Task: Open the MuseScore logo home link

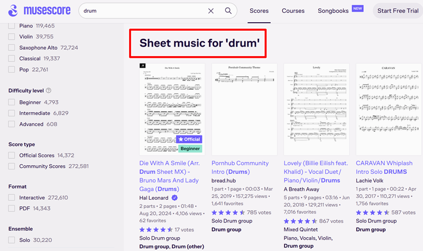Action: [39, 11]
